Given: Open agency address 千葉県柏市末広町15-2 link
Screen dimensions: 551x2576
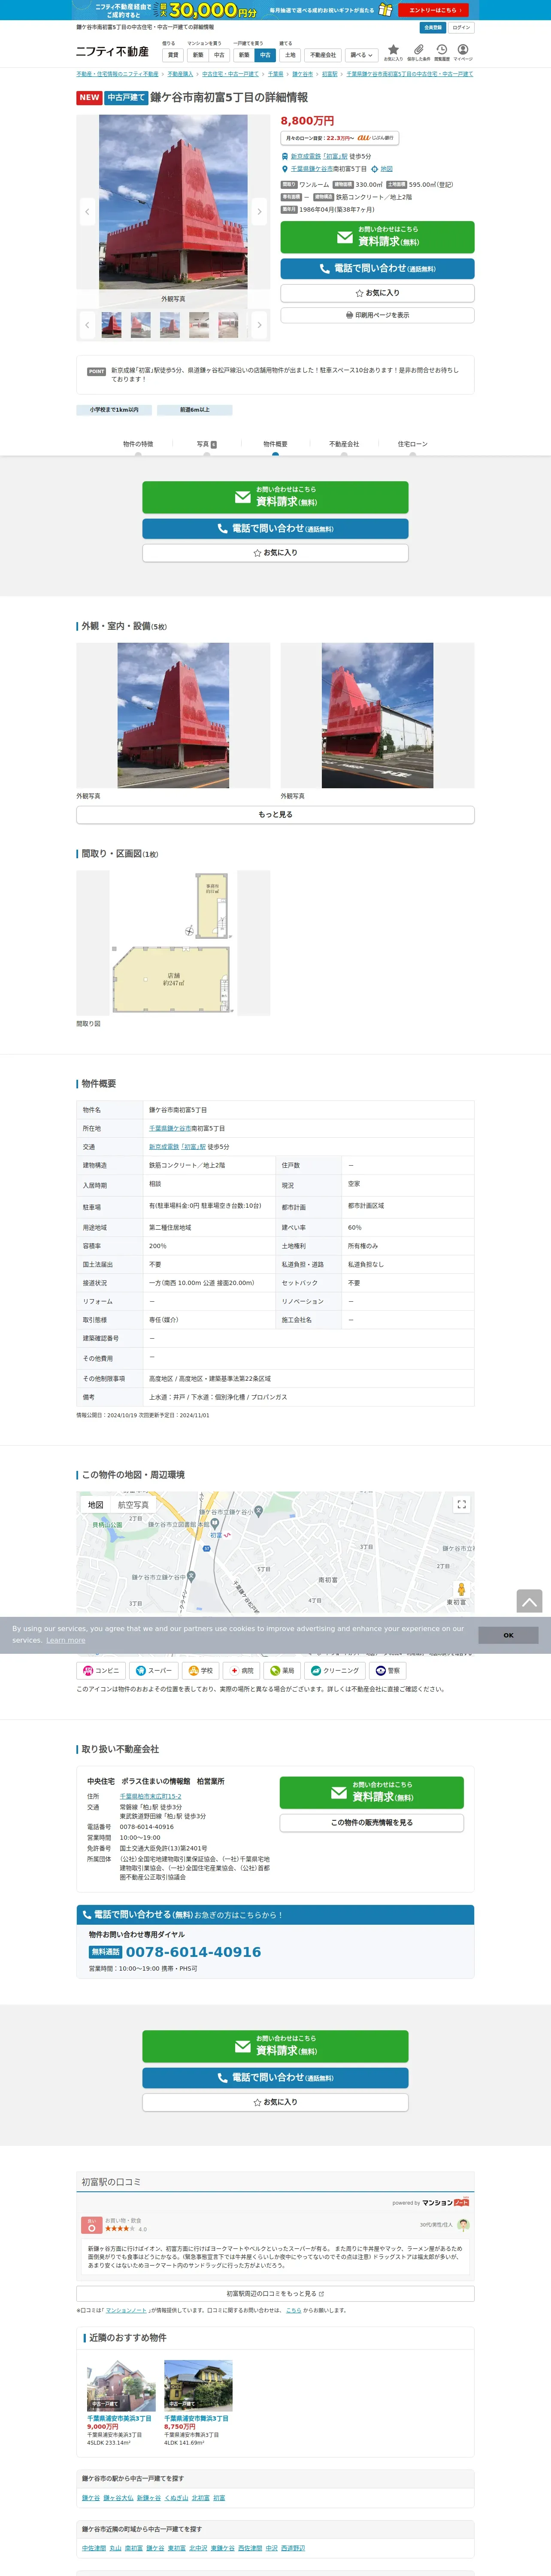Looking at the screenshot, I should (x=151, y=1796).
